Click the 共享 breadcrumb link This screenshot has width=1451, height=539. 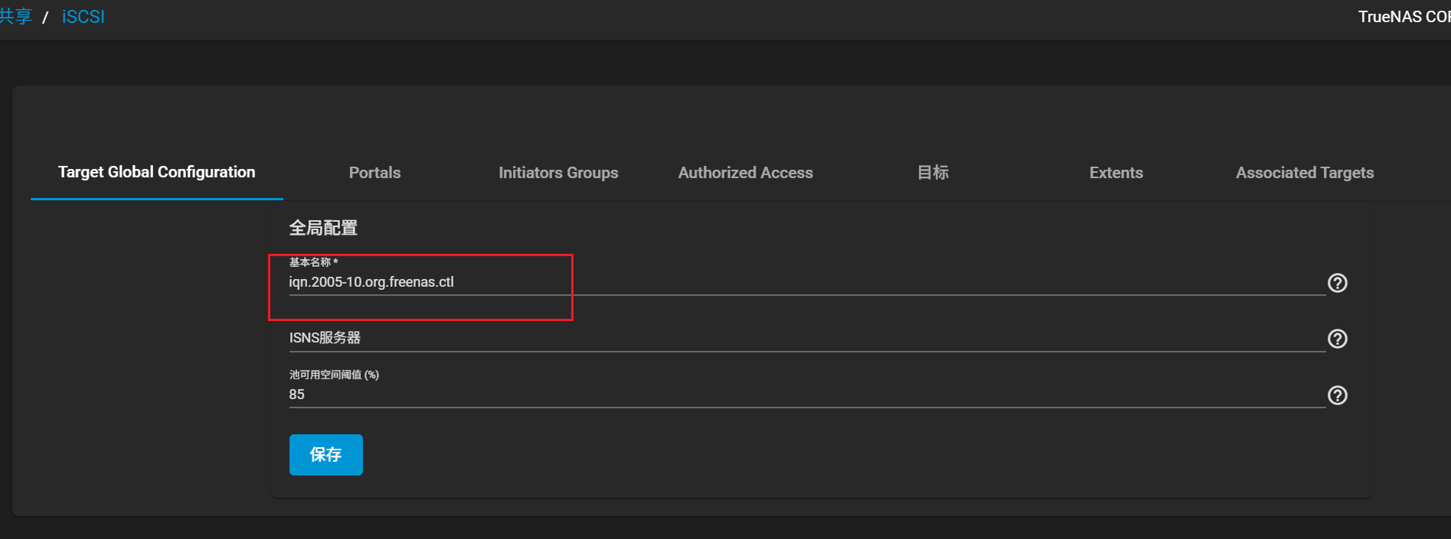tap(15, 17)
